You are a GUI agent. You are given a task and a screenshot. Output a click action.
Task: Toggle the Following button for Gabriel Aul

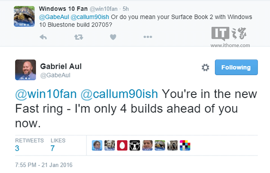[x=236, y=67]
